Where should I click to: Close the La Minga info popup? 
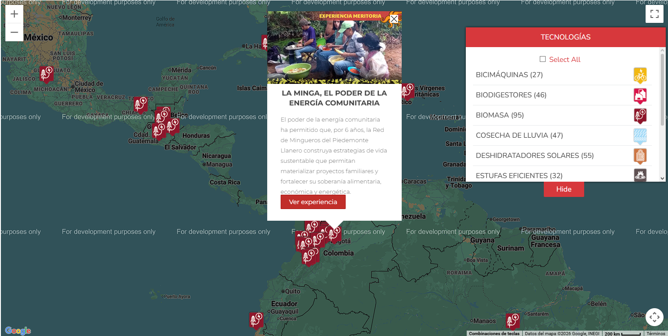tap(394, 19)
